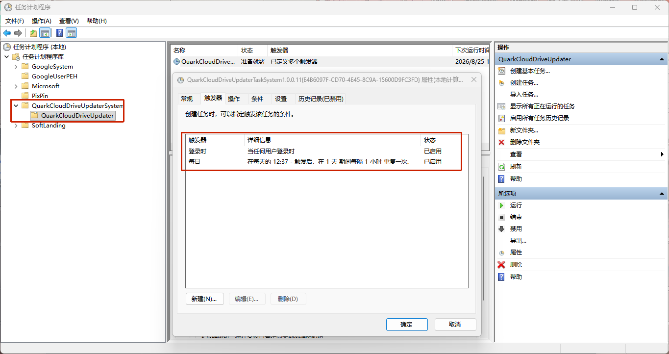Select the Microsoft folder in tree
The height and width of the screenshot is (354, 669).
[46, 86]
